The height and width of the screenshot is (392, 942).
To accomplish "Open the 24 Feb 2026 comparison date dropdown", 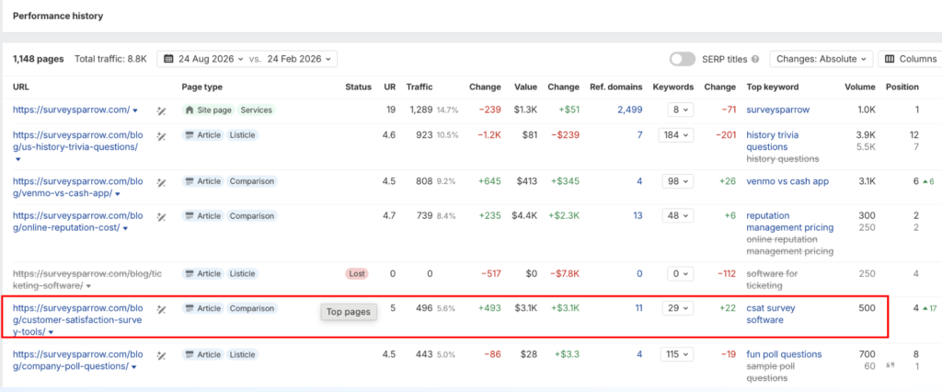I will [299, 59].
